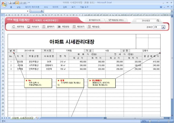The height and width of the screenshot is (123, 174).
Task: Click the fourth quick access toolbar icon
Action: (x=21, y=3)
